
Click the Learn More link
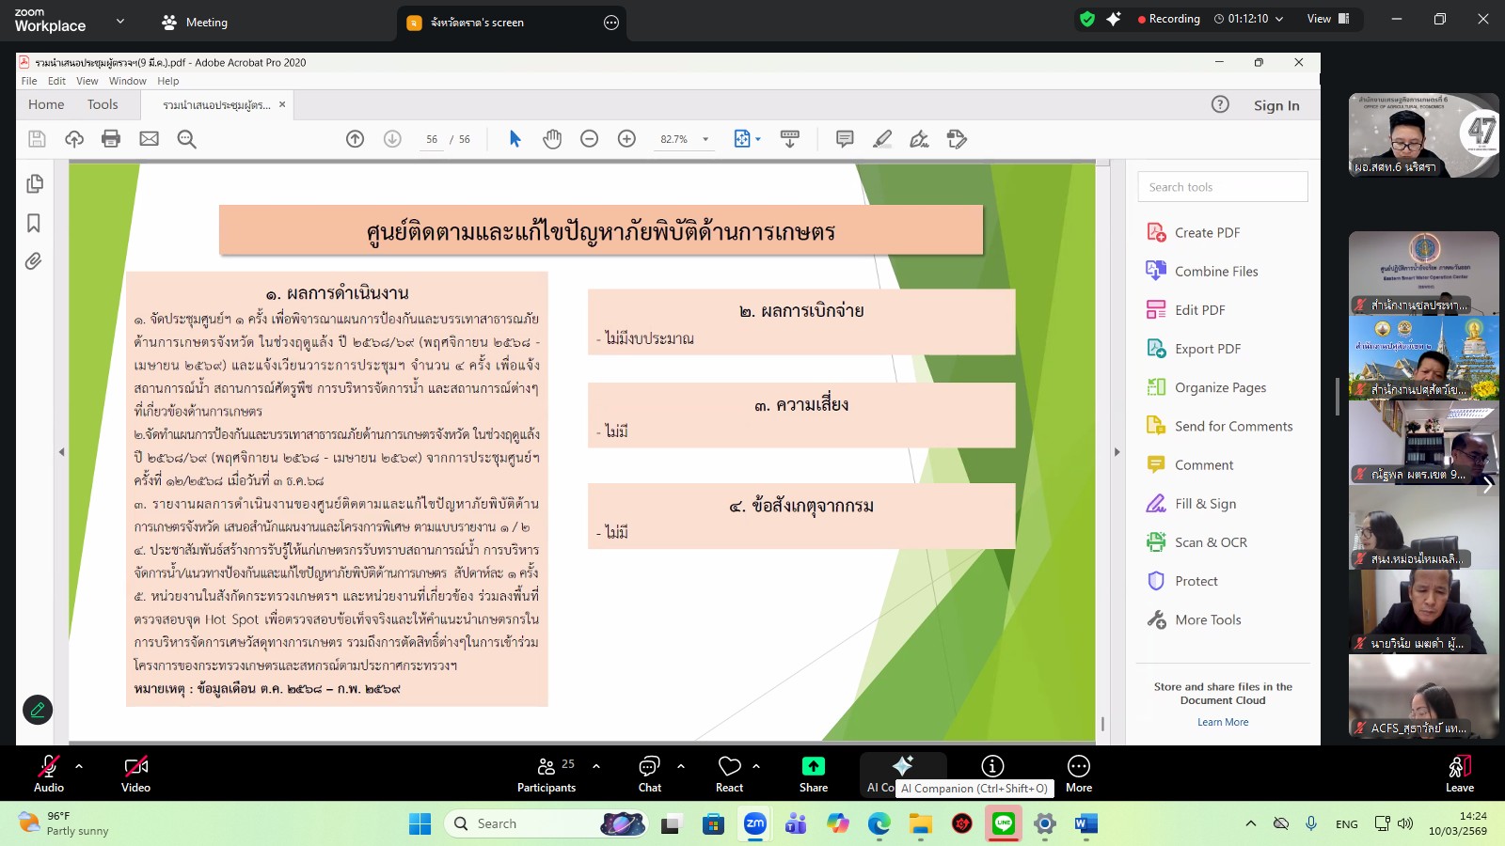tap(1222, 721)
